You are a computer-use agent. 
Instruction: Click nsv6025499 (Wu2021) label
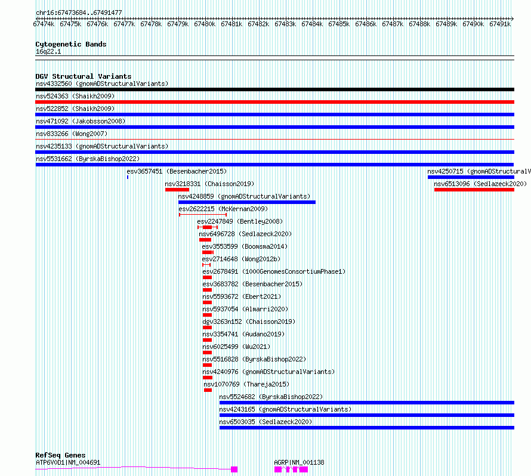236,347
